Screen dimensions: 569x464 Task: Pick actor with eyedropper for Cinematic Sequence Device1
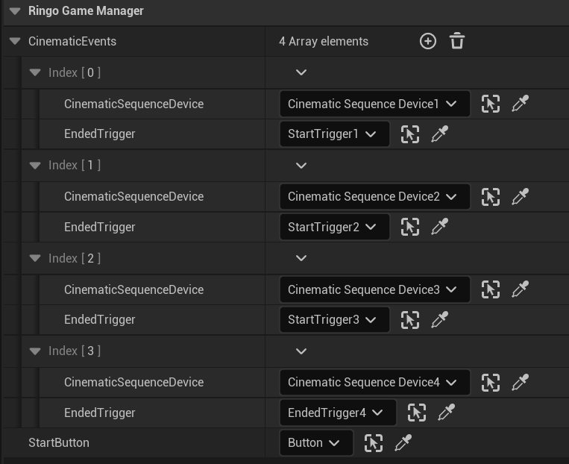click(x=520, y=104)
